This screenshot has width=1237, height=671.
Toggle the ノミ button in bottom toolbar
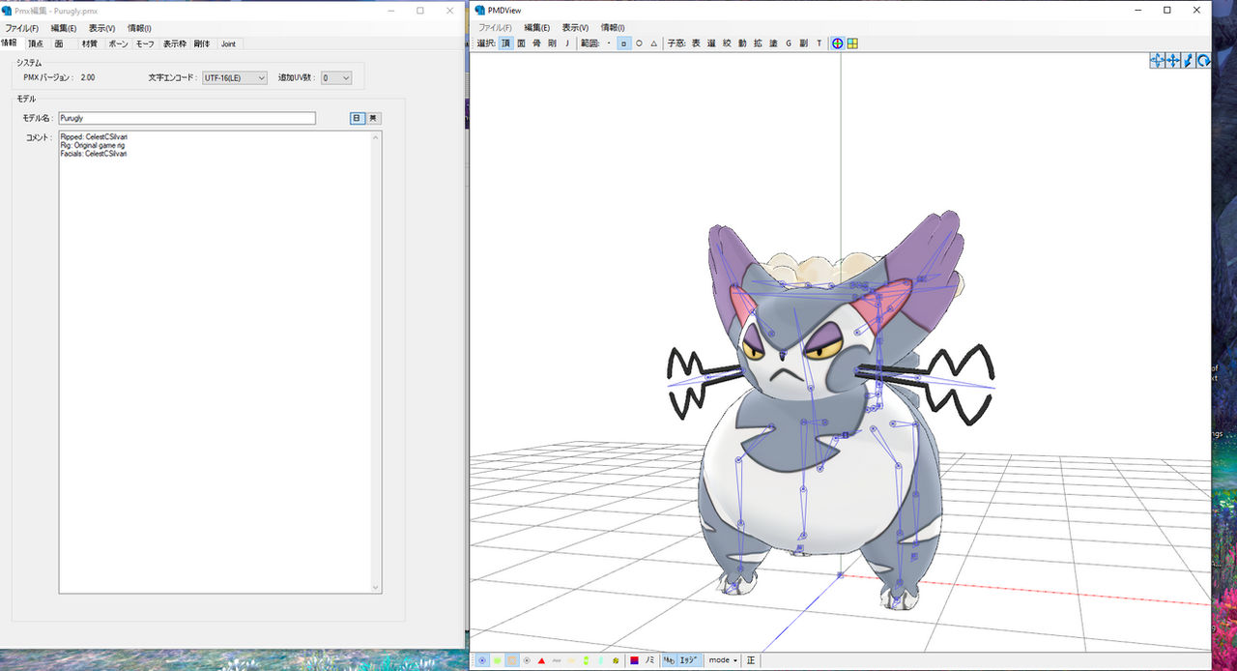(x=650, y=660)
